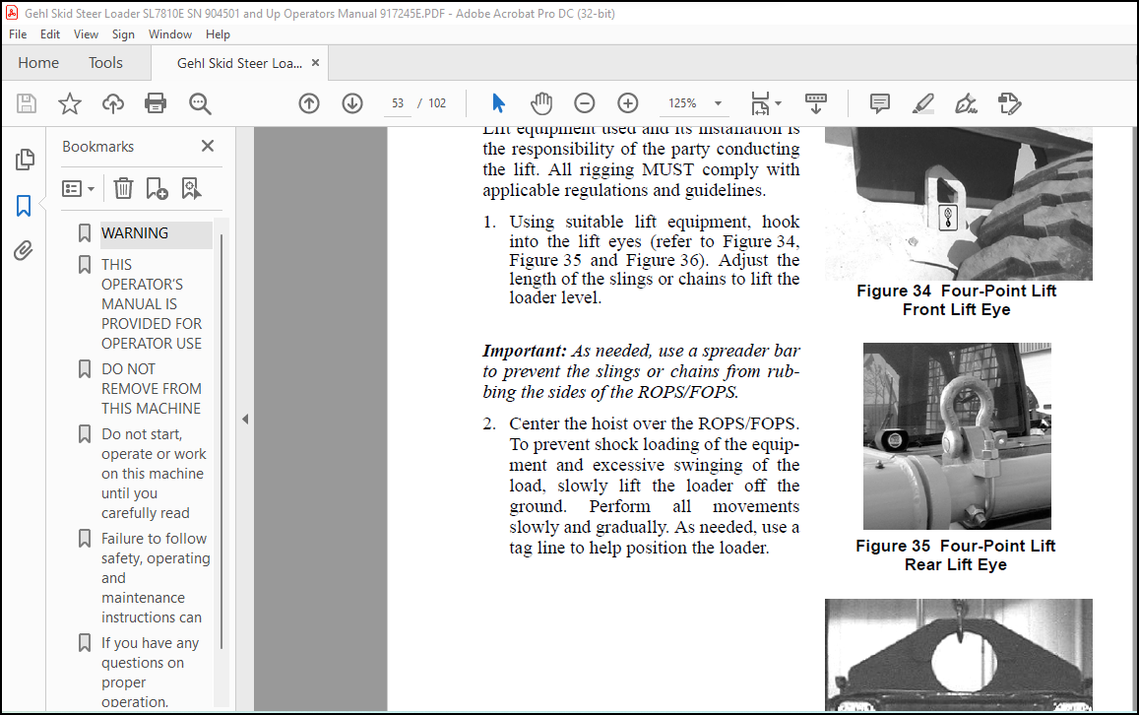
Task: Click the zoom percentage field 125%
Action: pyautogui.click(x=683, y=103)
